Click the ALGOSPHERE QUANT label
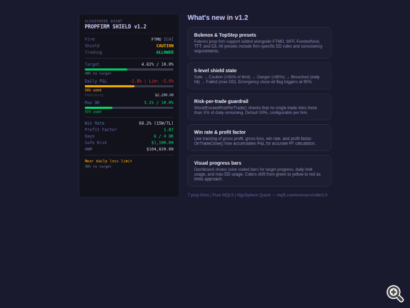The image size is (410, 308). pyautogui.click(x=103, y=21)
